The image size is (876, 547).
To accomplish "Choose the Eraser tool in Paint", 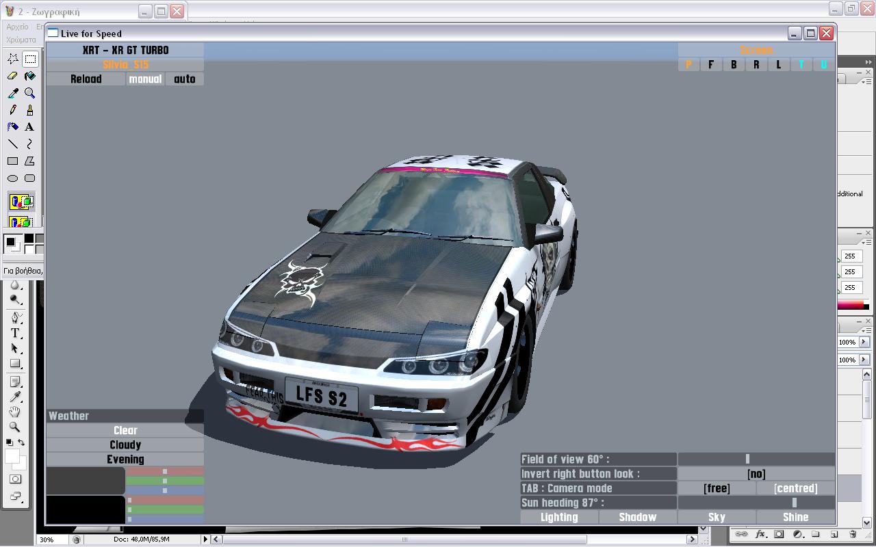I will [x=13, y=77].
